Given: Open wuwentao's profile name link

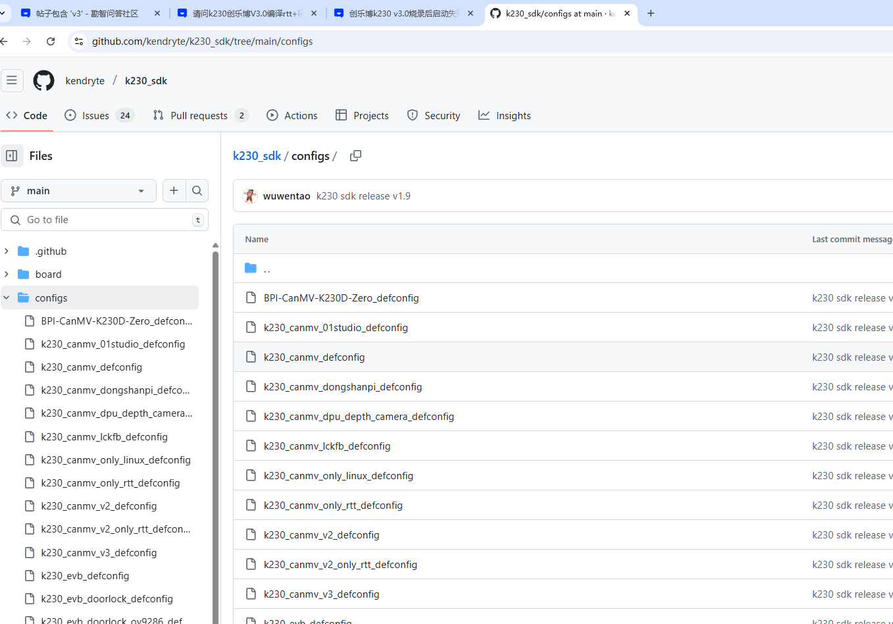Looking at the screenshot, I should coord(286,196).
